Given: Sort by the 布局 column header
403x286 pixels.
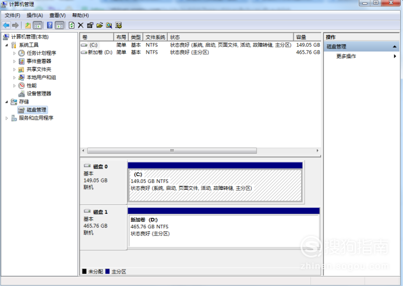Looking at the screenshot, I should click(x=121, y=37).
